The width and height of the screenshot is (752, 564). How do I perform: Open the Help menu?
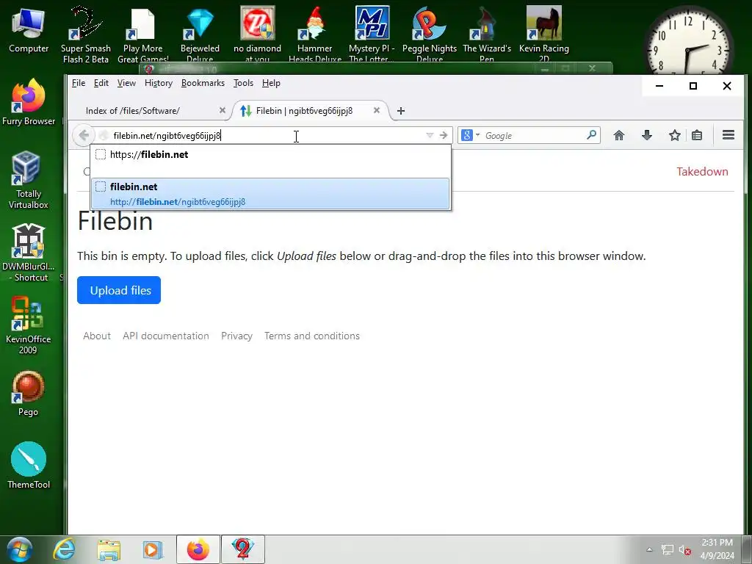271,83
